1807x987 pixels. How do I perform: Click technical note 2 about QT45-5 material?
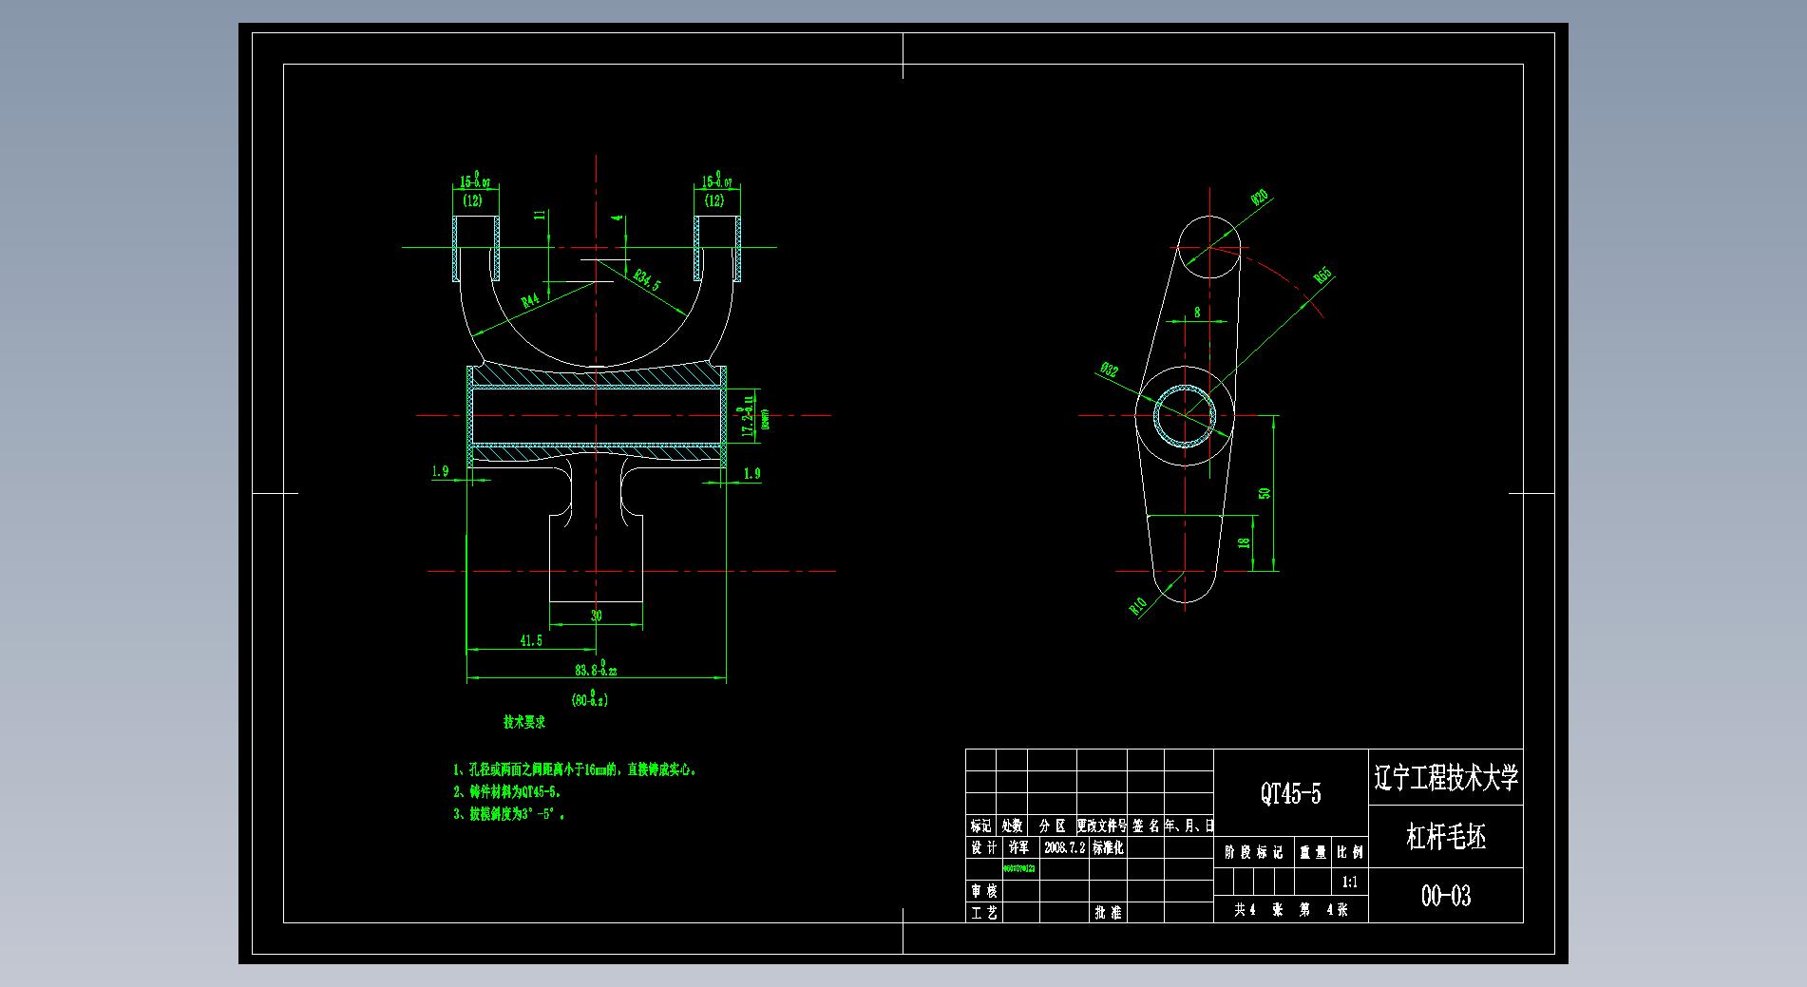point(508,791)
